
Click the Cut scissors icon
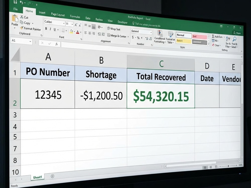point(22,17)
